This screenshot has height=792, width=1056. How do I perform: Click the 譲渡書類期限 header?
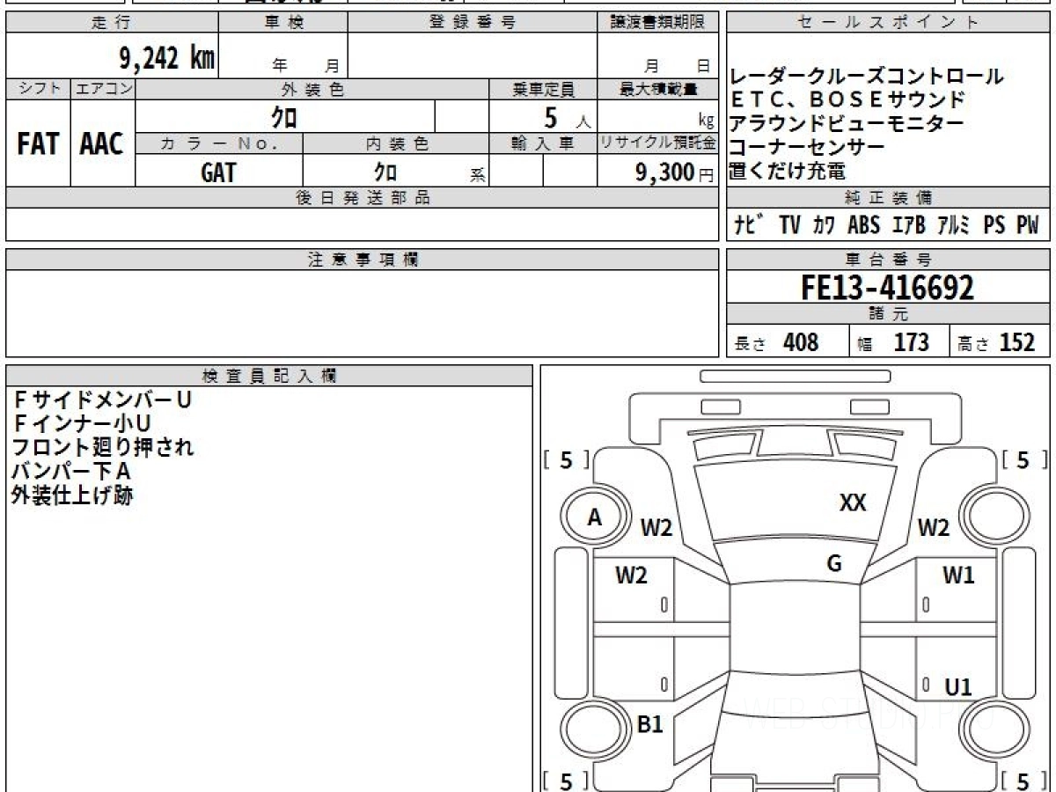click(x=658, y=23)
